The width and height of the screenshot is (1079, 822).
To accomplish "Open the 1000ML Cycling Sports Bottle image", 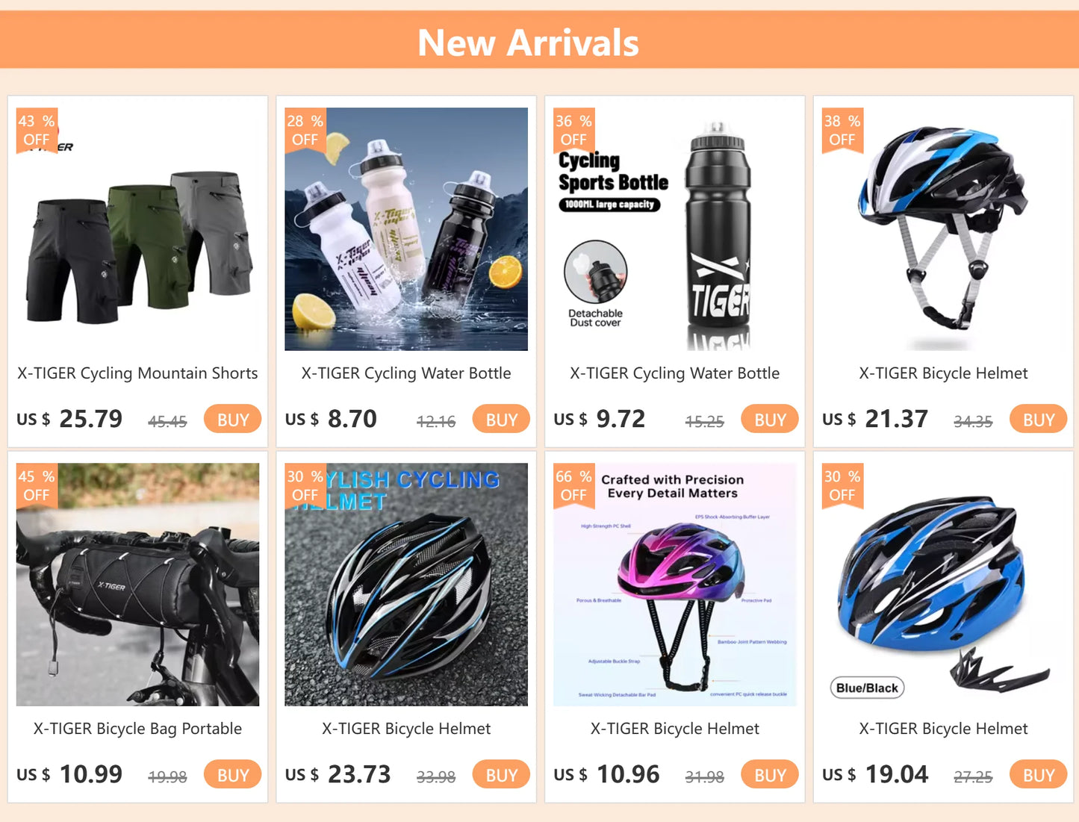I will click(674, 229).
